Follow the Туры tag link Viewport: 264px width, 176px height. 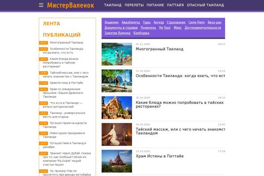[x=147, y=22]
